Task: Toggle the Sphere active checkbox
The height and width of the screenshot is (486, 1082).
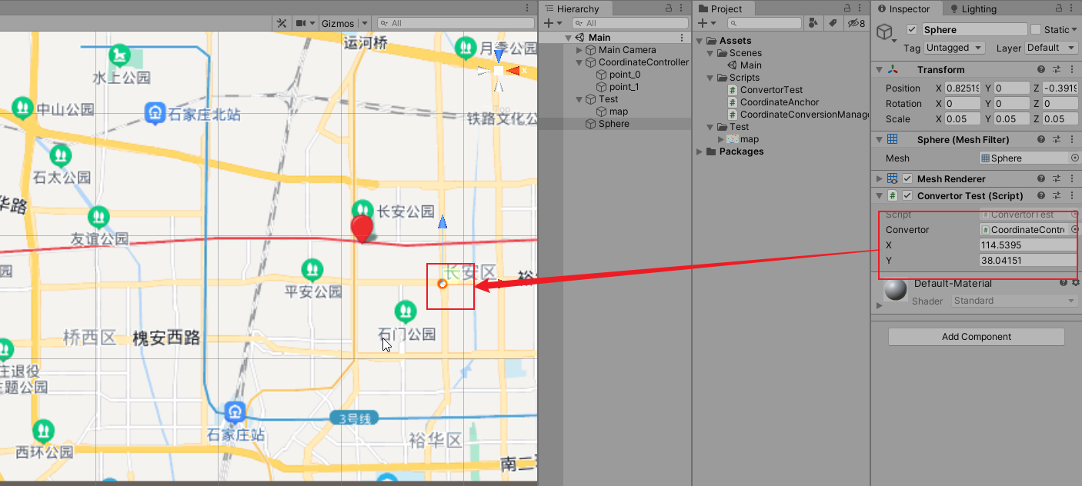Action: click(912, 29)
